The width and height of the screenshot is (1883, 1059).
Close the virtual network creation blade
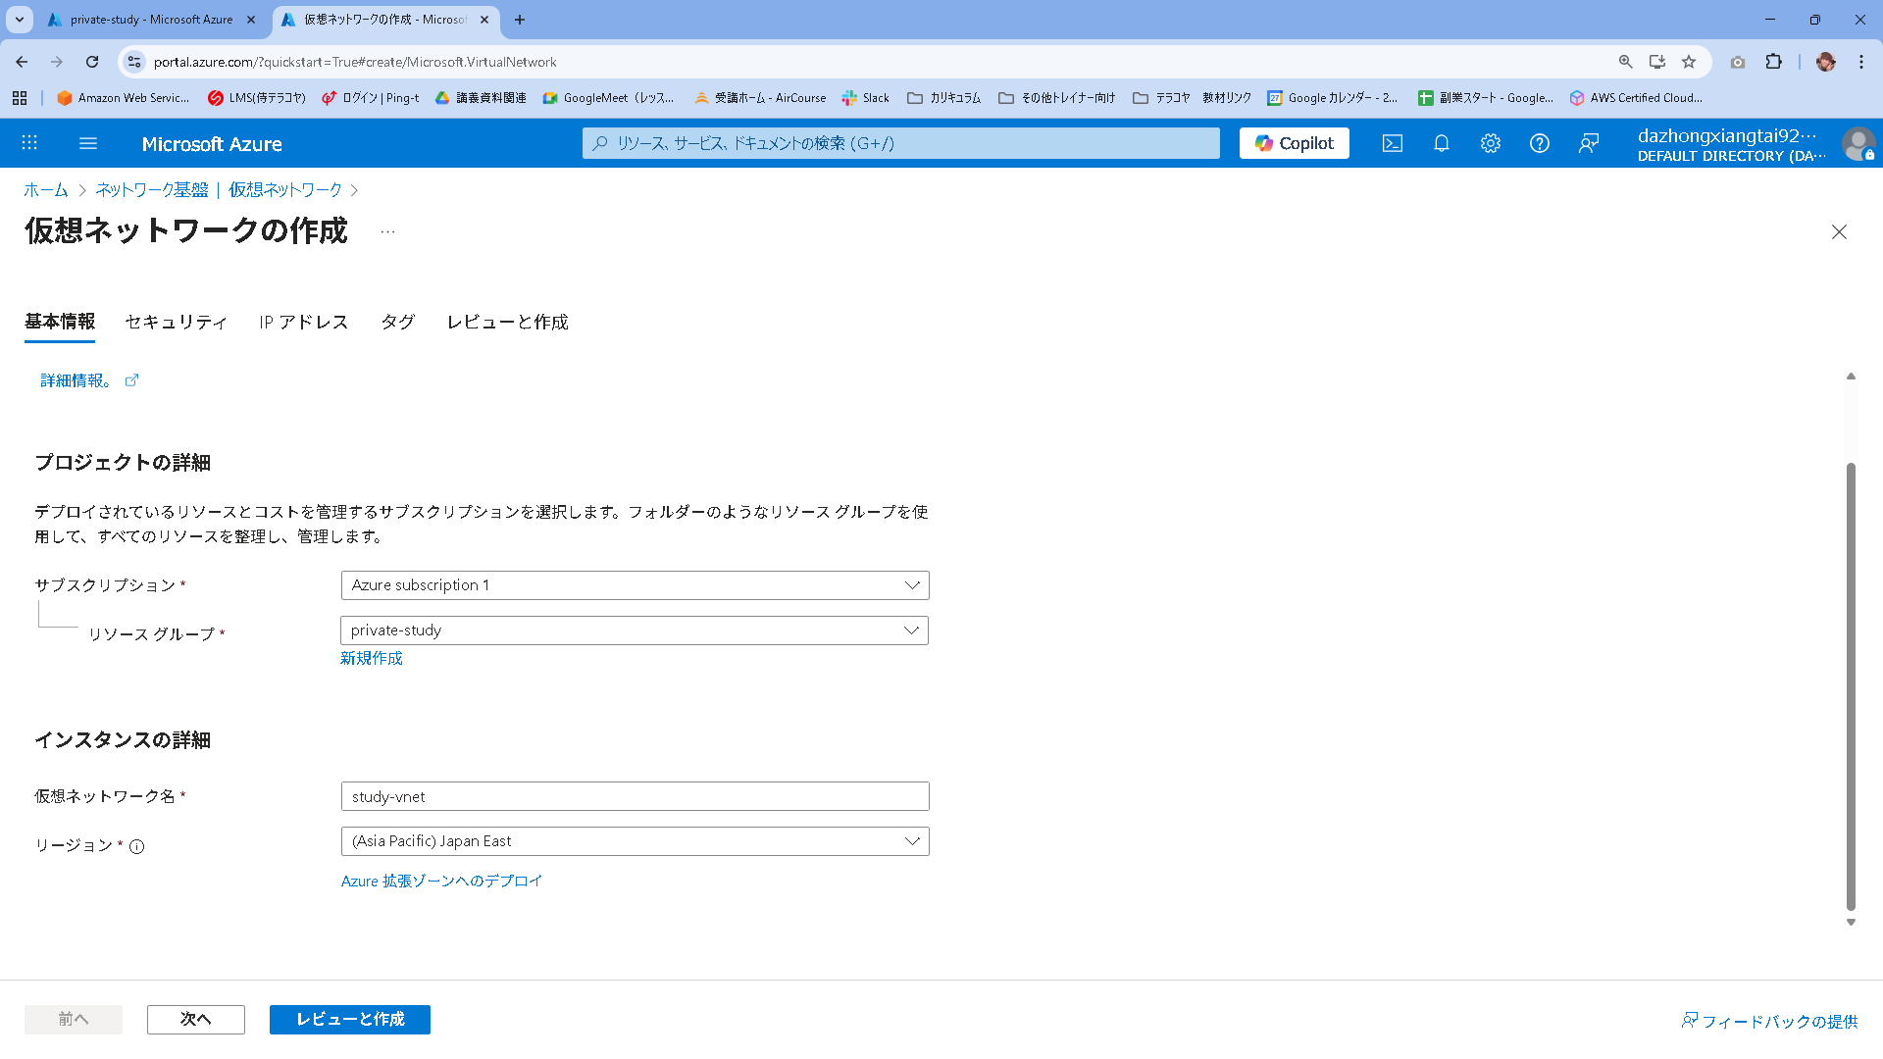coord(1839,232)
